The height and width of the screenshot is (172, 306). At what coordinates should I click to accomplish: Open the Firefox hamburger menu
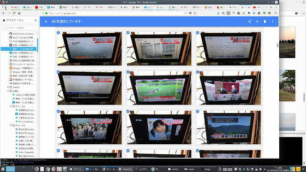click(275, 13)
